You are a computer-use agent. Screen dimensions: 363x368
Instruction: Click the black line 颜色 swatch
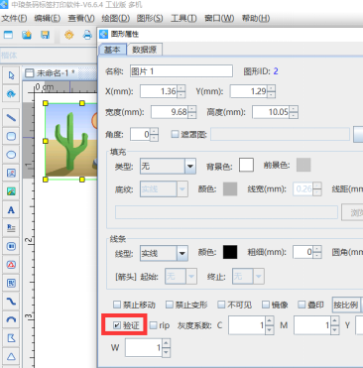230,252
